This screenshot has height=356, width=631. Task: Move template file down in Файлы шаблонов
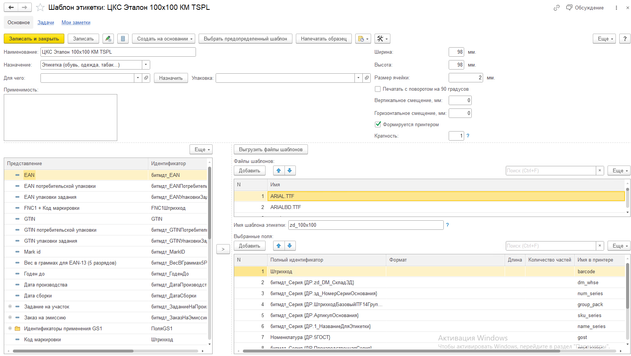(290, 170)
